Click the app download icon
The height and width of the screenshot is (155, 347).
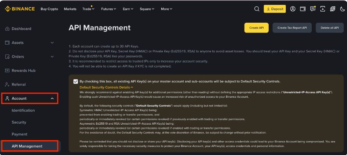pos(323,9)
